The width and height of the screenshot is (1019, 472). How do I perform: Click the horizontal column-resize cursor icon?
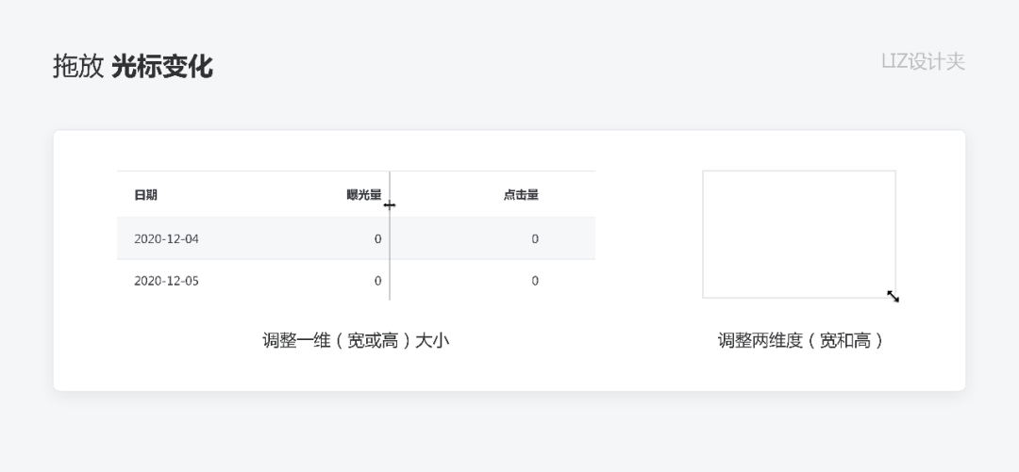coord(390,205)
